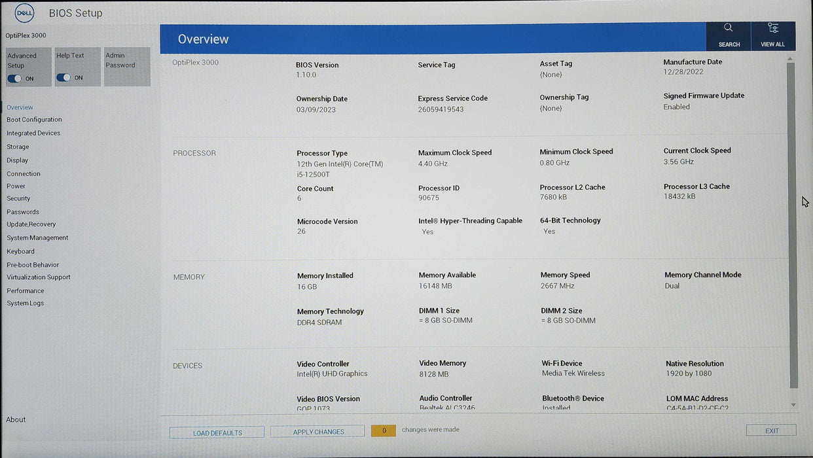The height and width of the screenshot is (458, 813).
Task: Click the Overview header title
Action: tap(203, 39)
